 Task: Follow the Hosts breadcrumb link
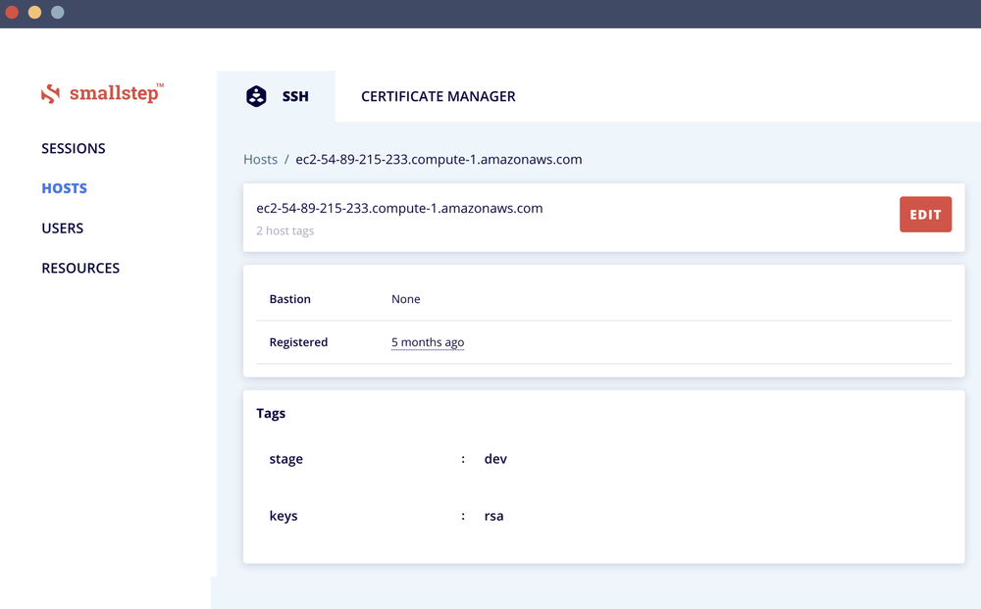(260, 159)
